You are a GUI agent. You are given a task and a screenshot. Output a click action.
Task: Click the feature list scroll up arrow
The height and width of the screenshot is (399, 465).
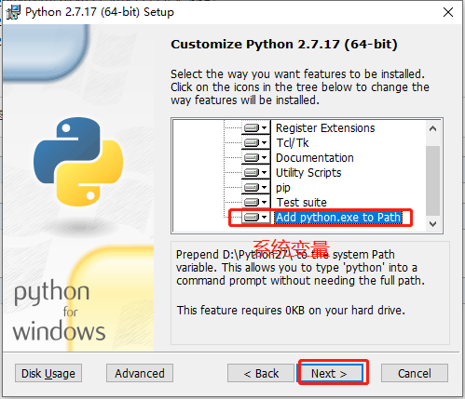click(x=433, y=128)
